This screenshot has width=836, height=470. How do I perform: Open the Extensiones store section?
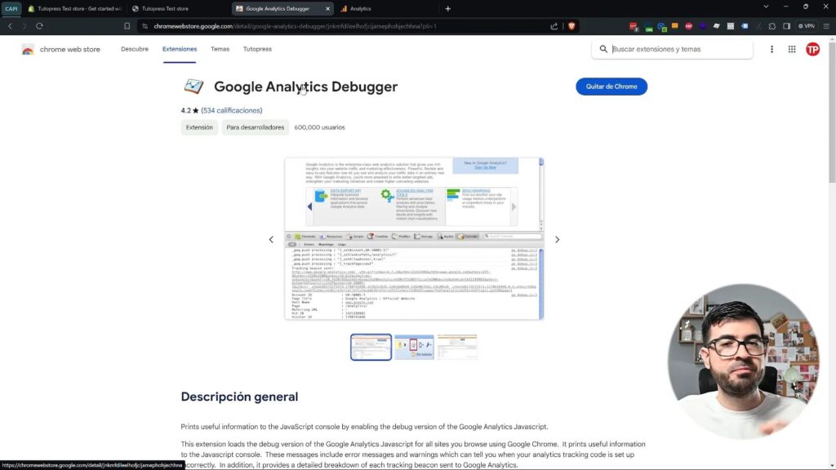180,49
